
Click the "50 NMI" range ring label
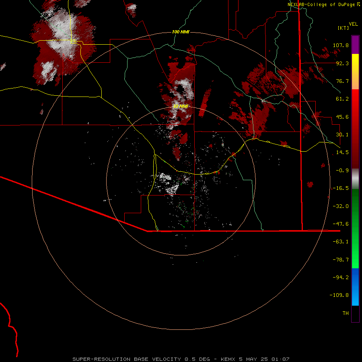[181, 107]
